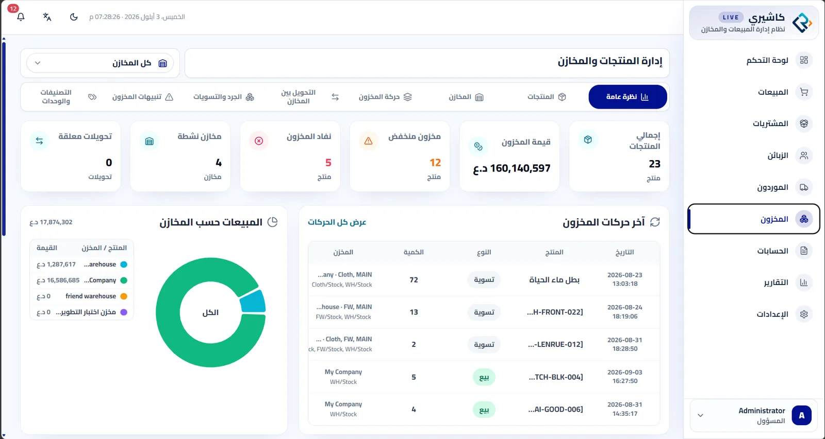
Task: Click the purple مخزن اختبار التطوير legend dot
Action: point(124,312)
